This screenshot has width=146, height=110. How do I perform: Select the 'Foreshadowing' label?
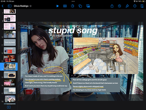point(53,70)
